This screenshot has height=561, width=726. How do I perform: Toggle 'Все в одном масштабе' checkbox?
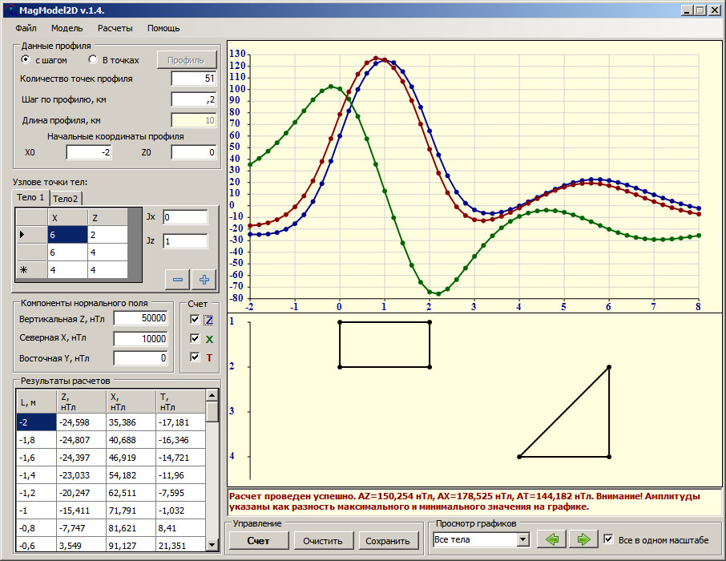(608, 539)
